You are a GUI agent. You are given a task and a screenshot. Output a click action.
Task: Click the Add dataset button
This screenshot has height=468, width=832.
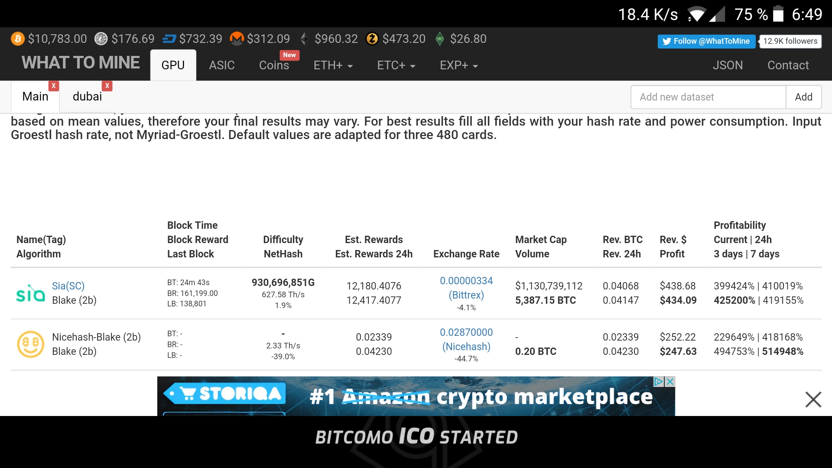804,97
